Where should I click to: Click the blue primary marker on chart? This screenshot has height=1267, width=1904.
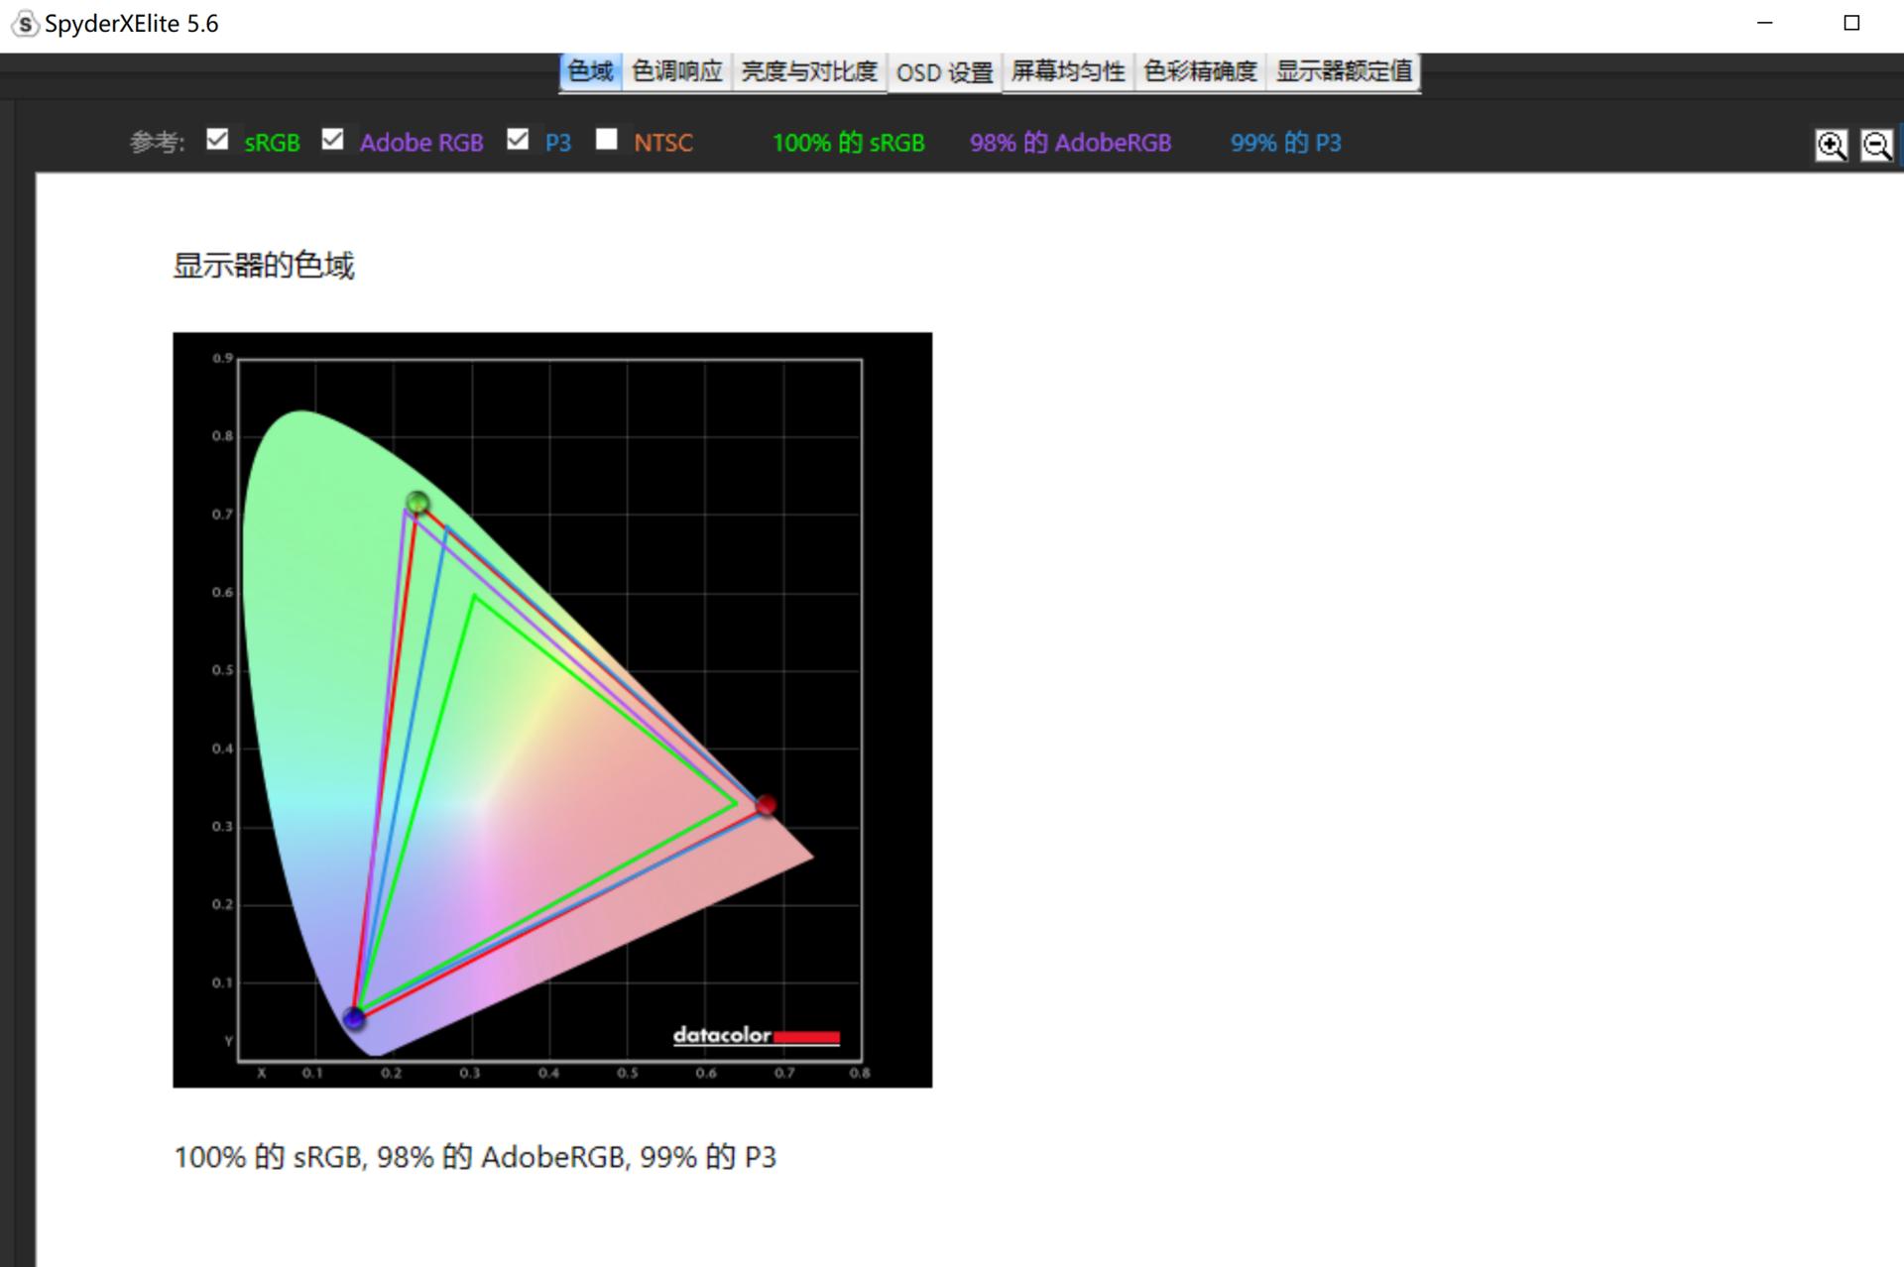coord(354,1017)
